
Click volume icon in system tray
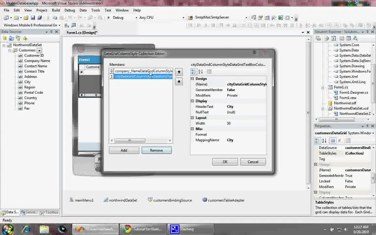point(346,229)
